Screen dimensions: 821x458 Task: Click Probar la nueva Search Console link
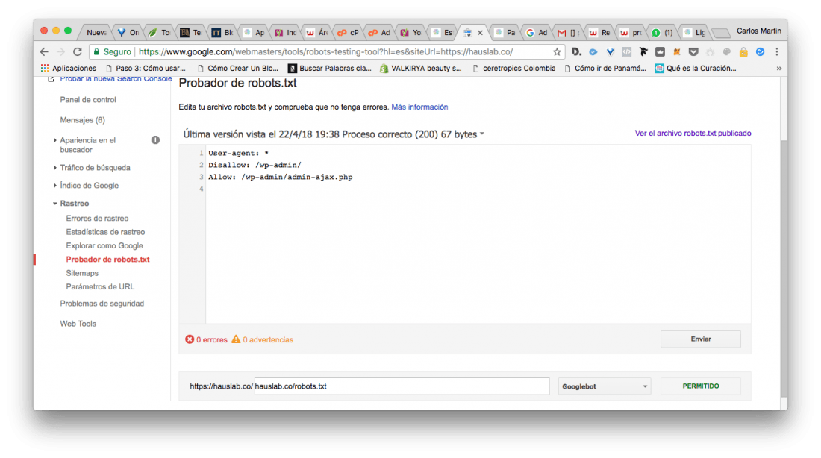pyautogui.click(x=116, y=78)
